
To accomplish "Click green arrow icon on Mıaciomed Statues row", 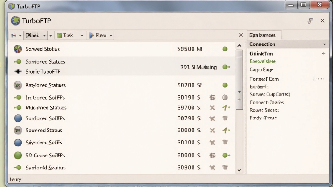I will point(226,108).
